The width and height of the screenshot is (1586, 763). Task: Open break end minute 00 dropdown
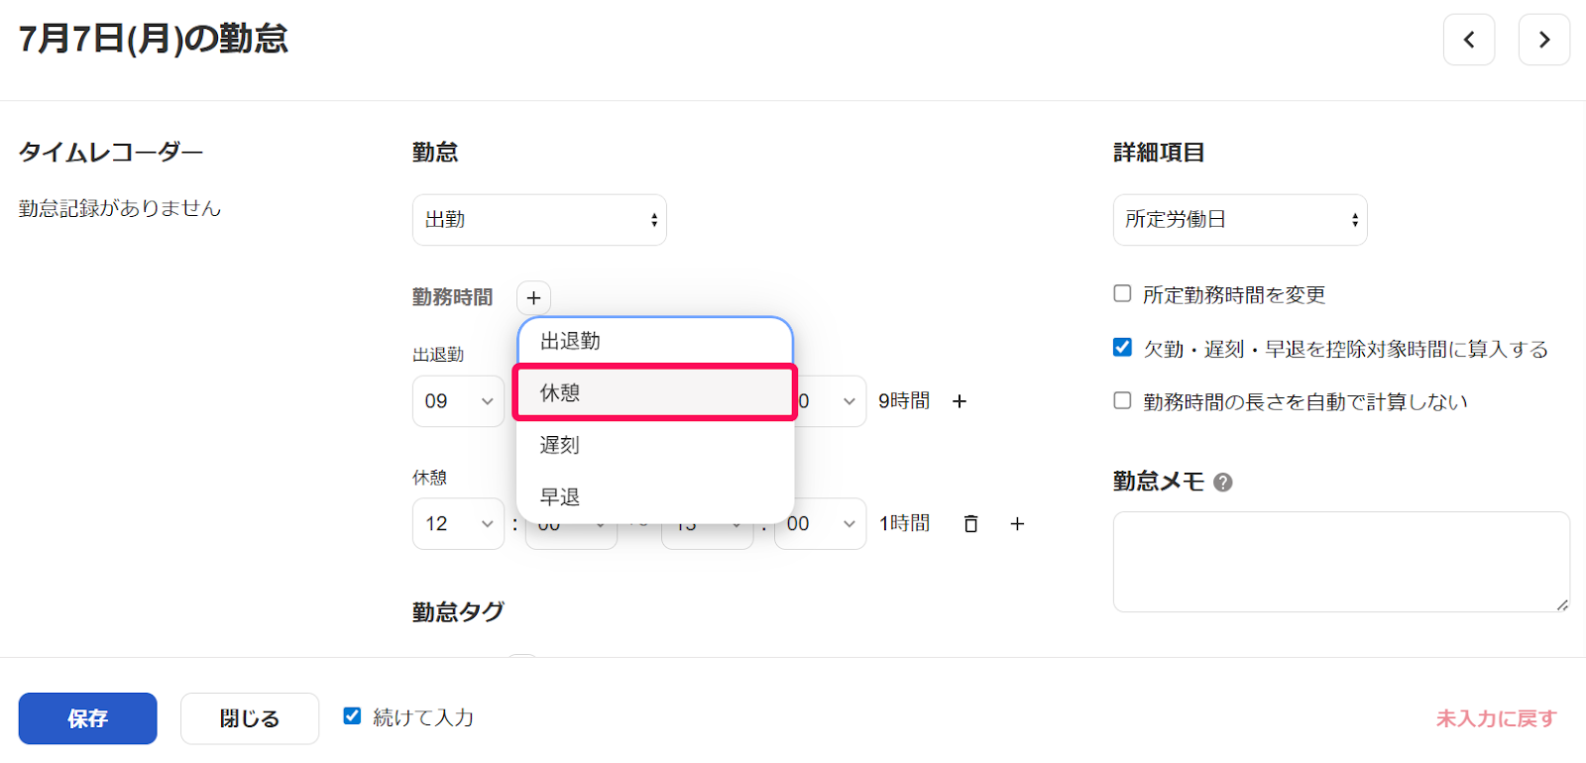(821, 524)
